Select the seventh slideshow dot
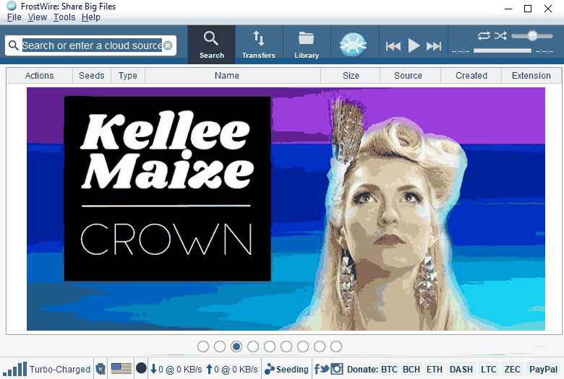Viewport: 564px width, 379px height. [303, 347]
